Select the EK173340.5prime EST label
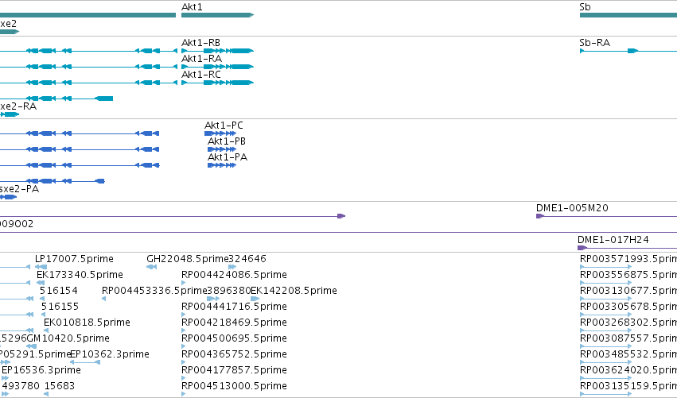This screenshot has width=677, height=398. click(x=80, y=275)
